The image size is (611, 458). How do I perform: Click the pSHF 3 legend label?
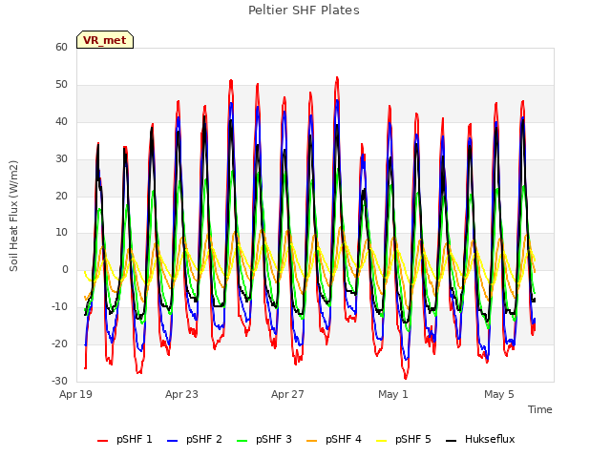pos(274,439)
